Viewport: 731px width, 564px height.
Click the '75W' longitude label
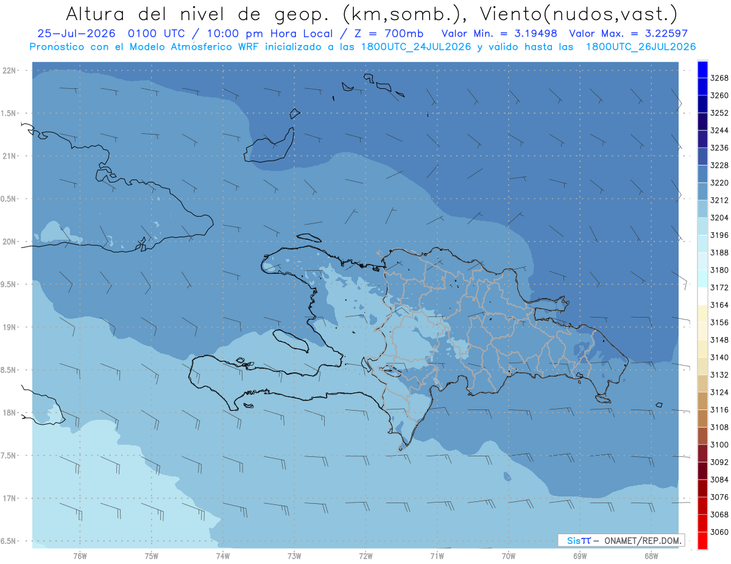point(152,555)
